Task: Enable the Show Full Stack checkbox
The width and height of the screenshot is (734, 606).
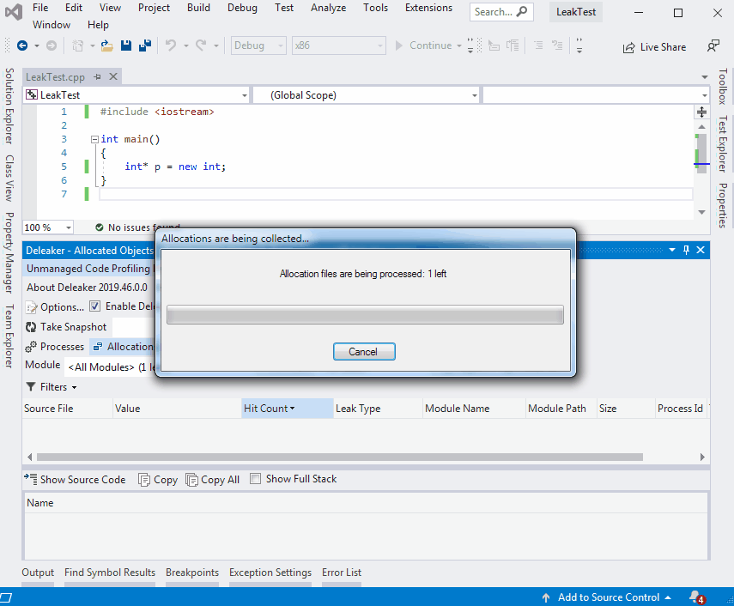Action: click(253, 479)
